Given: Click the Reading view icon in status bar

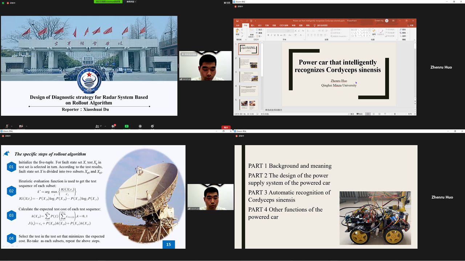Looking at the screenshot, I should tap(379, 114).
